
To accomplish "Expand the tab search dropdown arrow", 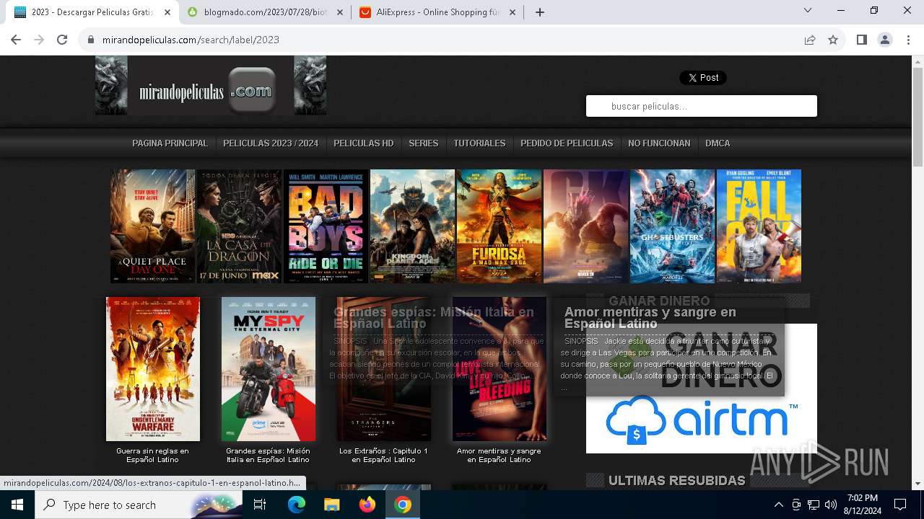I will click(808, 11).
